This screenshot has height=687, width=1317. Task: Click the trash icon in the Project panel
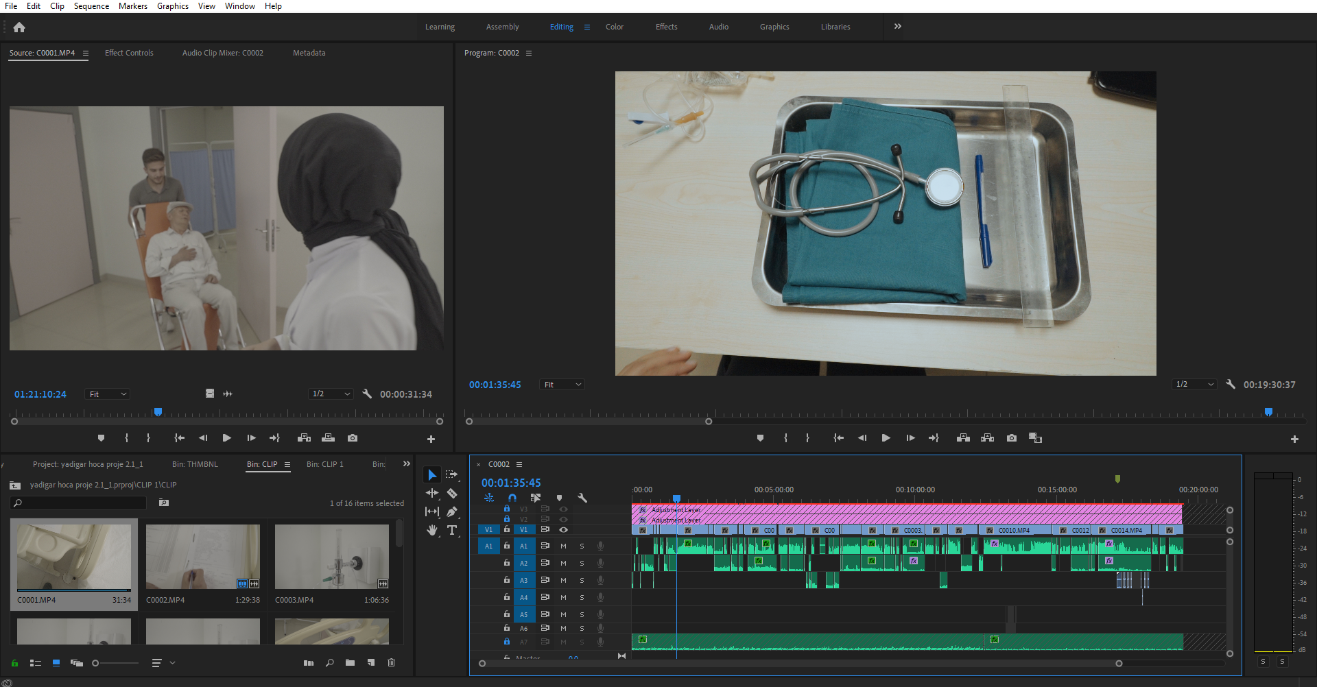(391, 663)
